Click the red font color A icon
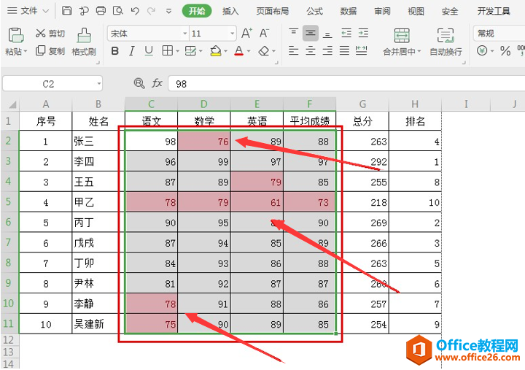 [238, 51]
